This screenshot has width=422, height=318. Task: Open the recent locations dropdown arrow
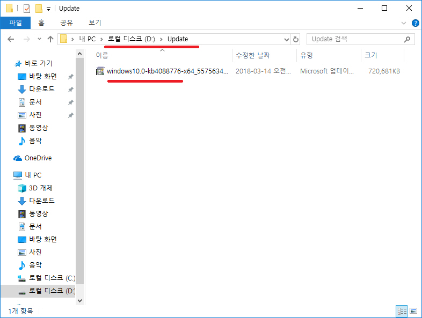tap(39, 39)
